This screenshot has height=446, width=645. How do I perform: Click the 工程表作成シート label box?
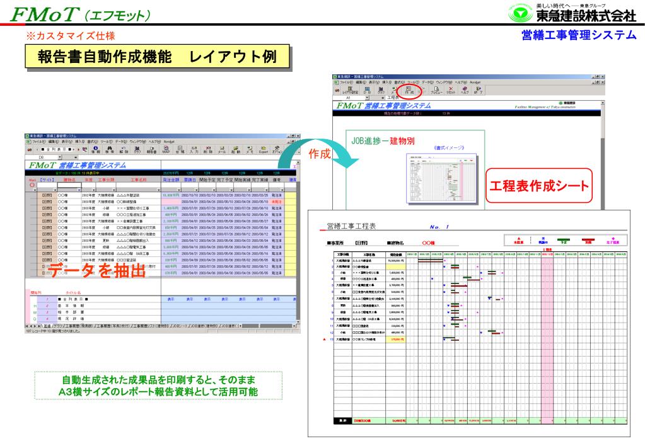[x=539, y=185]
